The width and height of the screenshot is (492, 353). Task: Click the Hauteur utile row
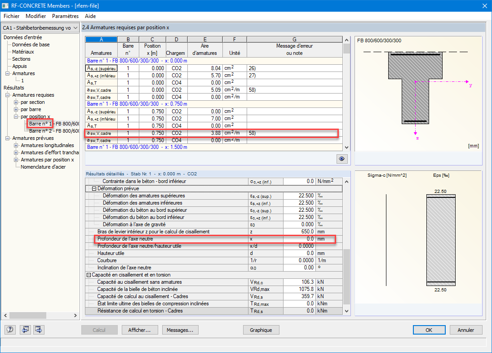pyautogui.click(x=213, y=254)
